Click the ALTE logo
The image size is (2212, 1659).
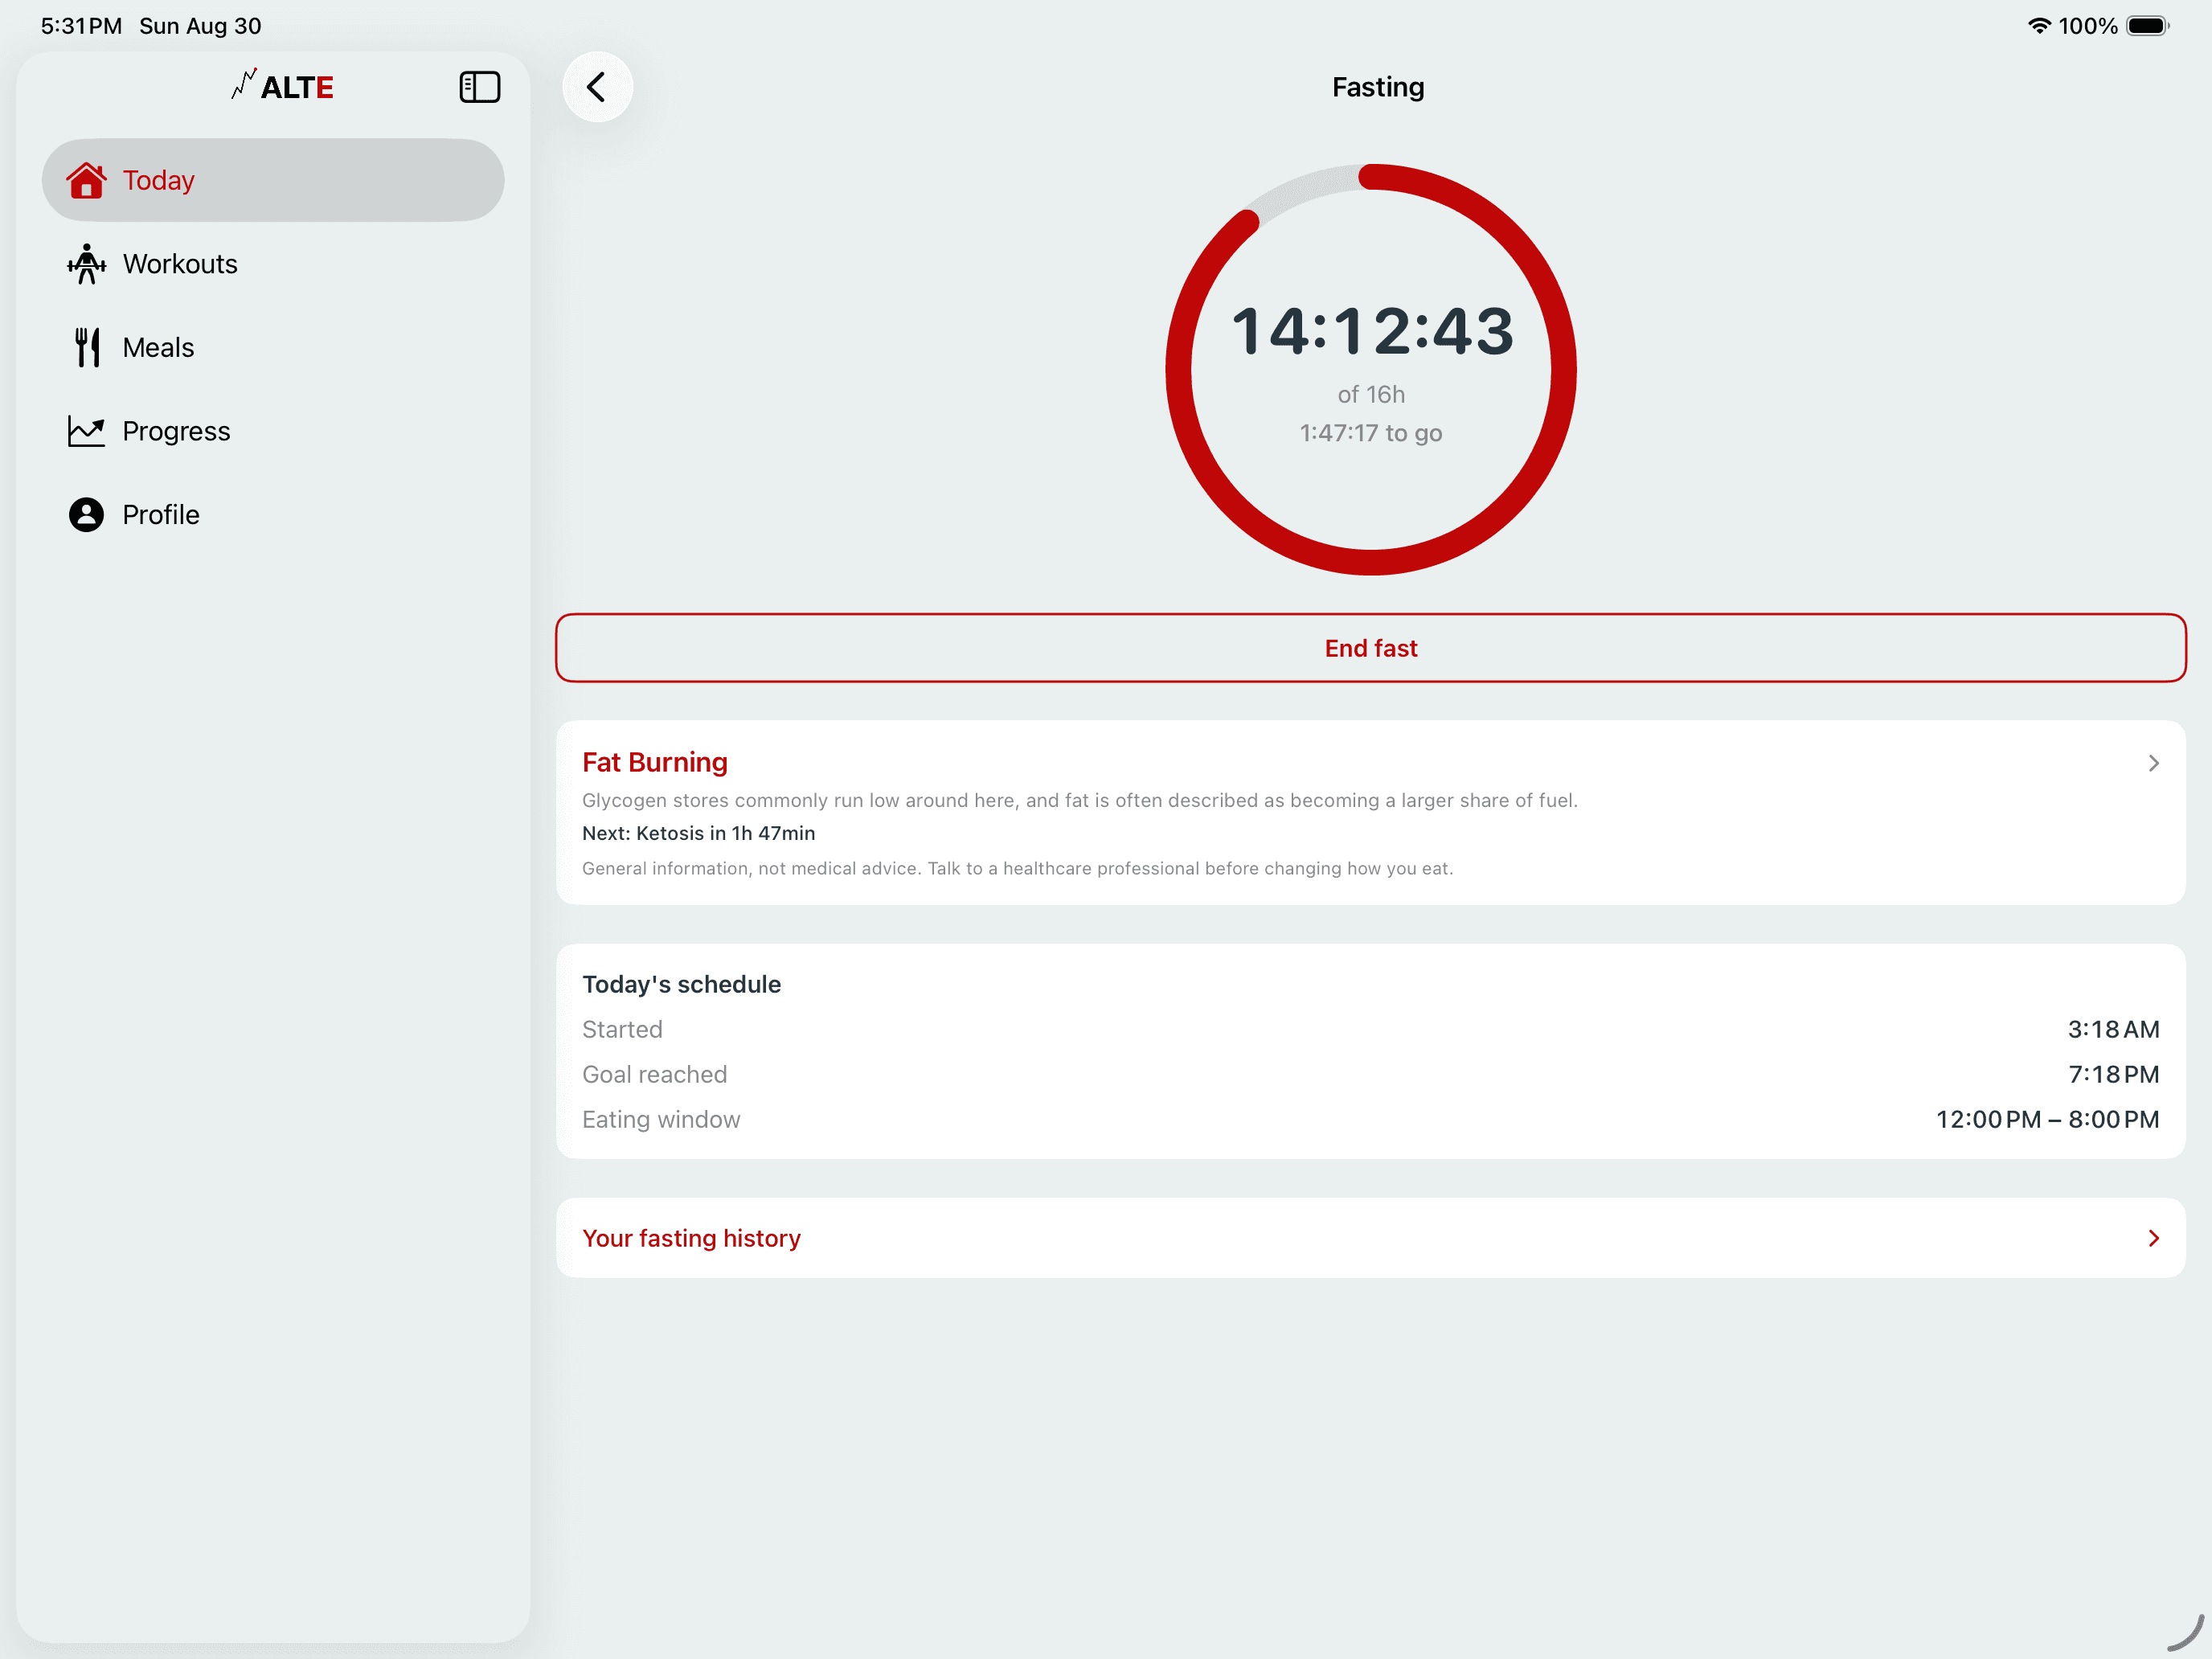[282, 87]
